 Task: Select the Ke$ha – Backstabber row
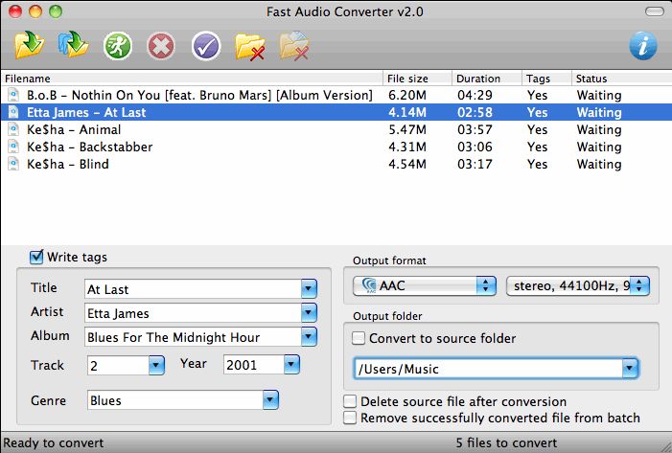tap(336, 147)
